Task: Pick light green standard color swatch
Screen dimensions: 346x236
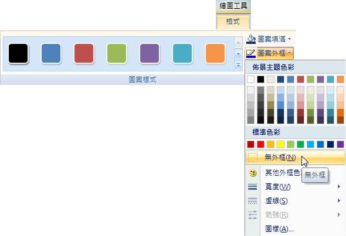Action: pos(291,144)
